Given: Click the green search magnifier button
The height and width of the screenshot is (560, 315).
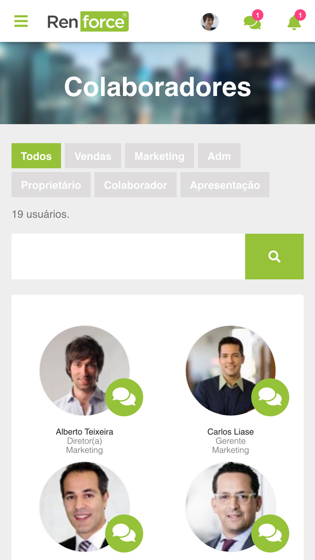Looking at the screenshot, I should click(x=274, y=256).
